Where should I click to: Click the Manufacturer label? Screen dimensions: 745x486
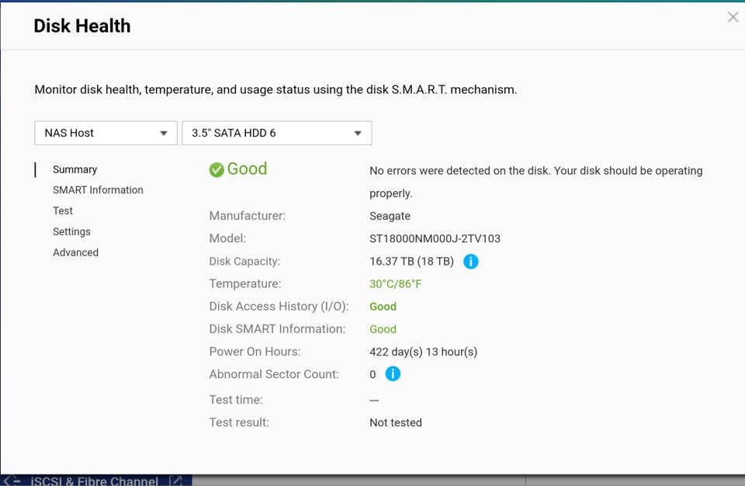click(247, 215)
